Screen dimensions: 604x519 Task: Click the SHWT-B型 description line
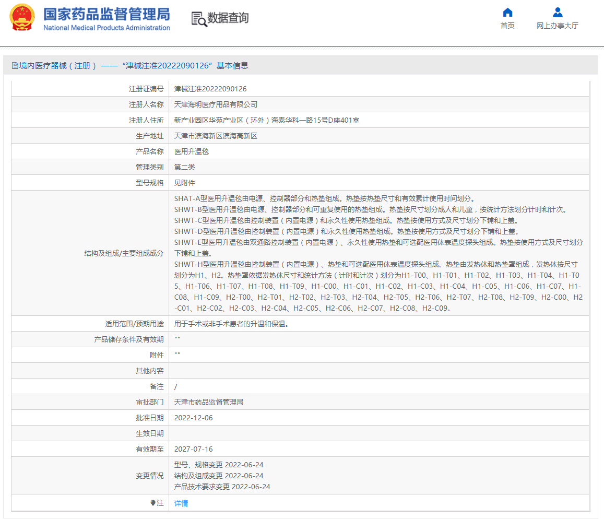[370, 209]
